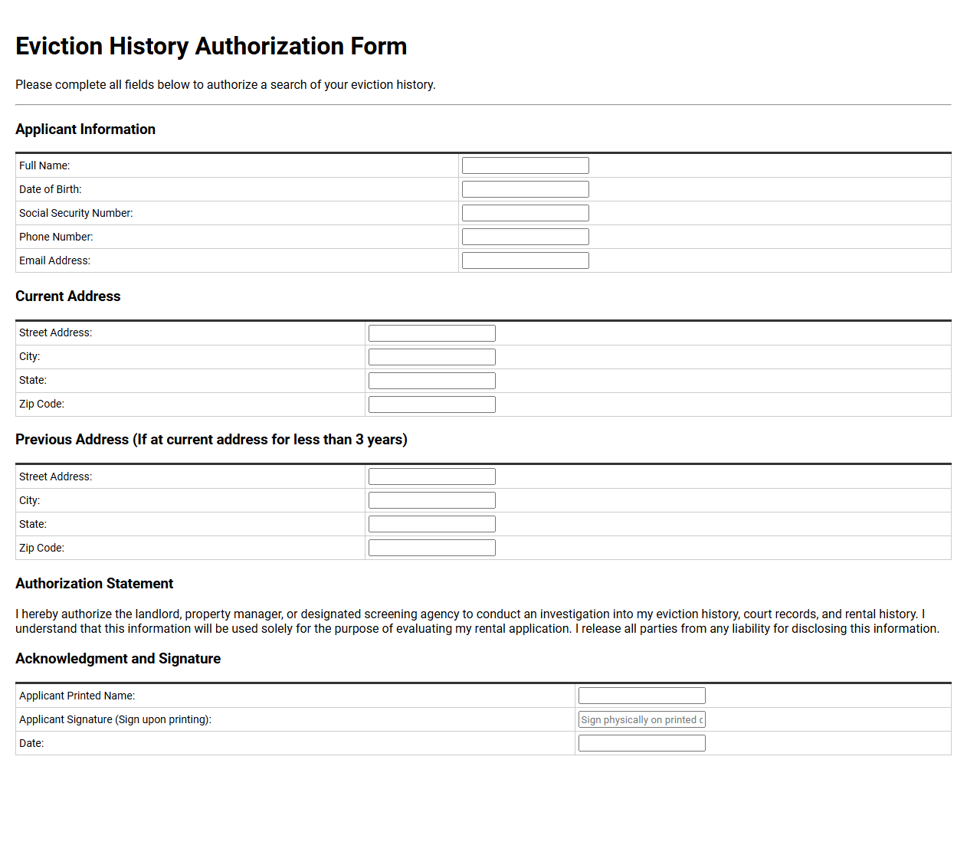967x858 pixels.
Task: Click the 'Social Security Number:' label
Action: pyautogui.click(x=76, y=213)
